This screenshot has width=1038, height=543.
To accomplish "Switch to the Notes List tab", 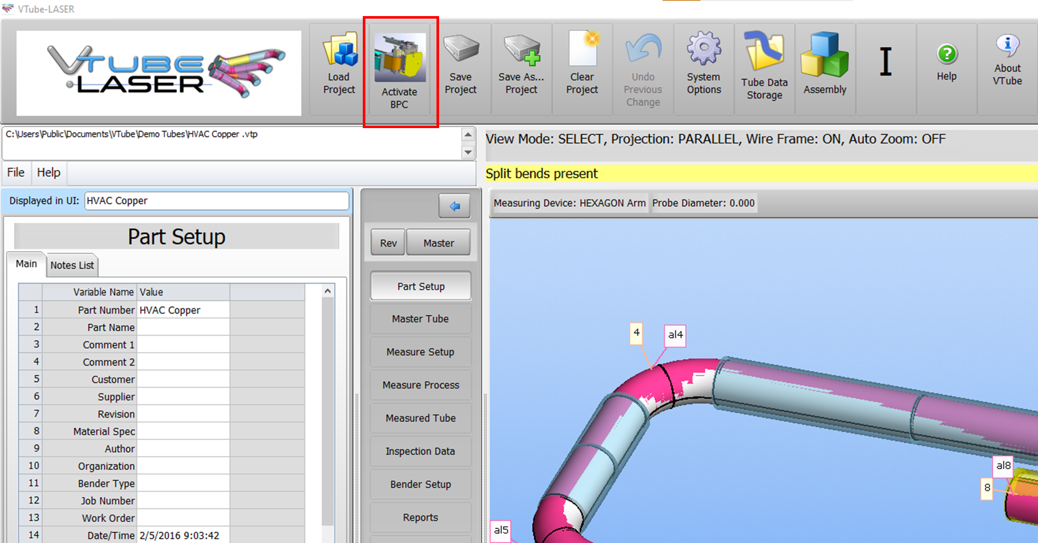I will click(x=72, y=265).
